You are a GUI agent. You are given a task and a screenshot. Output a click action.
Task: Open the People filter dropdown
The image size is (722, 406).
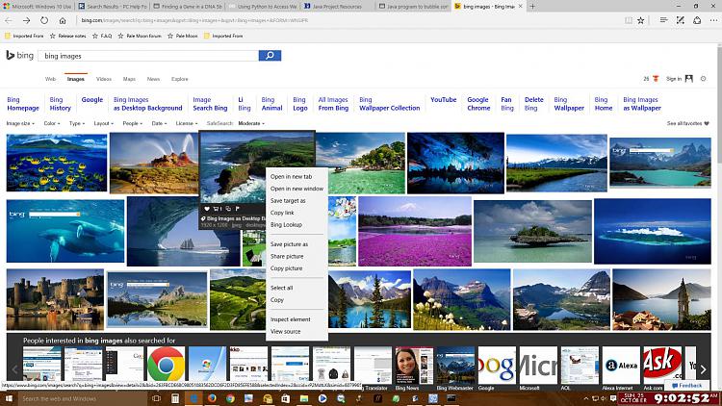pos(133,123)
